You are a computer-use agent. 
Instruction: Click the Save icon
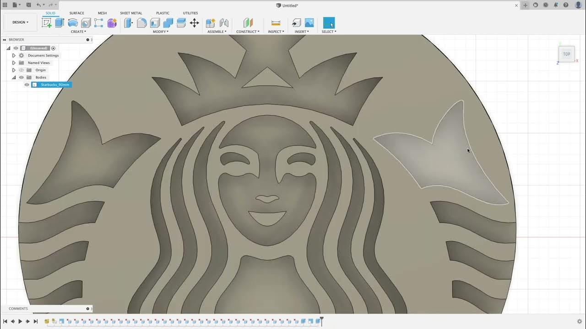click(x=28, y=5)
